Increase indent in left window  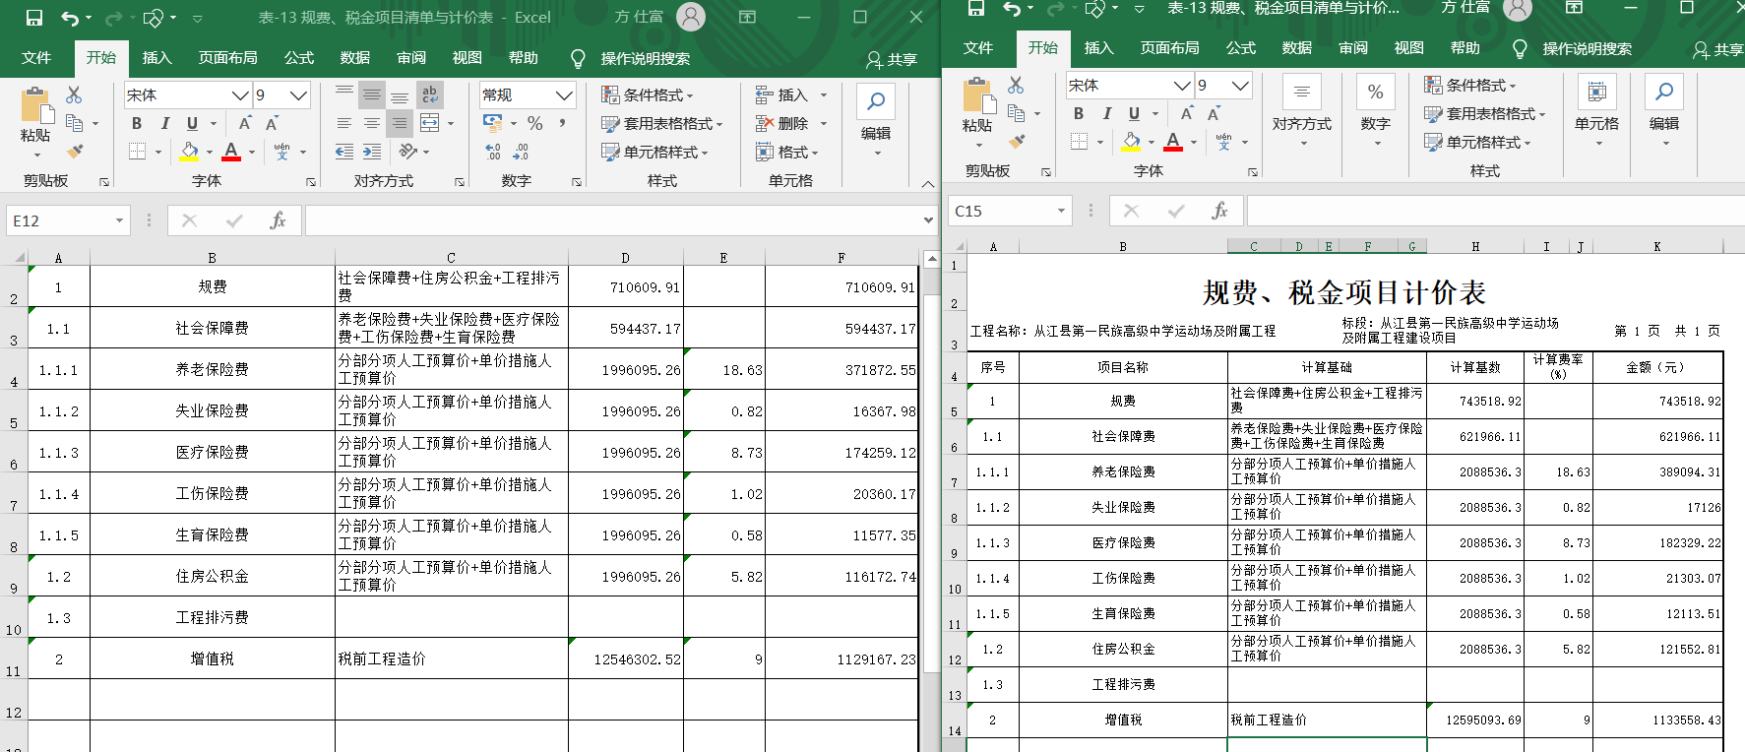(372, 152)
